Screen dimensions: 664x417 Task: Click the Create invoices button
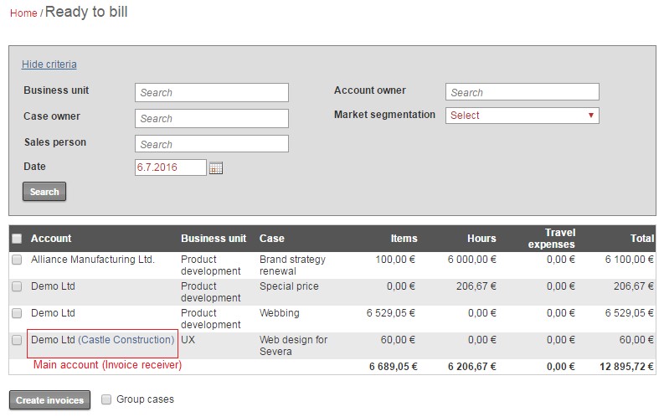(x=50, y=400)
